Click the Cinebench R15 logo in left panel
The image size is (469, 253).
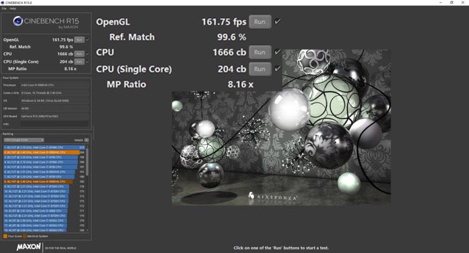click(46, 22)
